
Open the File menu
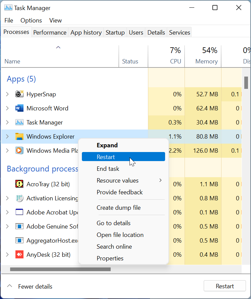(9, 20)
